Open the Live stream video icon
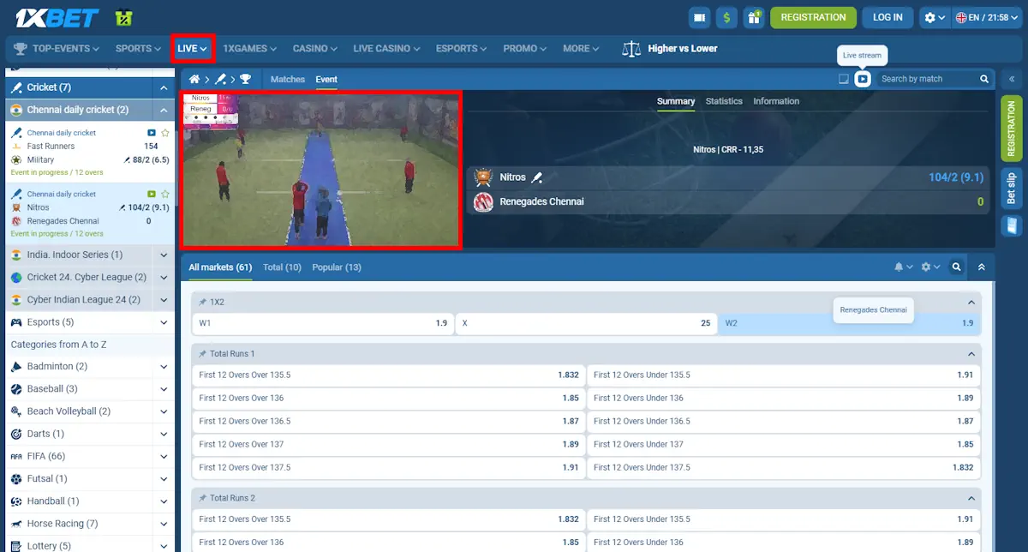This screenshot has width=1028, height=552. [x=863, y=78]
